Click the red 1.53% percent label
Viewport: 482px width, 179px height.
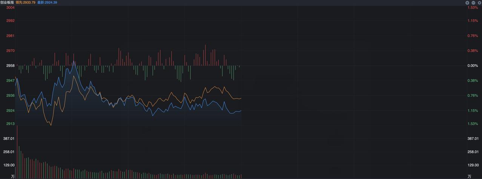point(473,8)
